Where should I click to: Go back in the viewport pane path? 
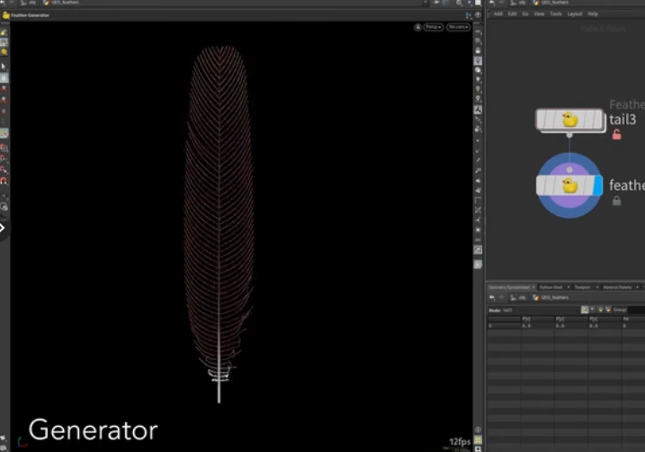pyautogui.click(x=4, y=3)
